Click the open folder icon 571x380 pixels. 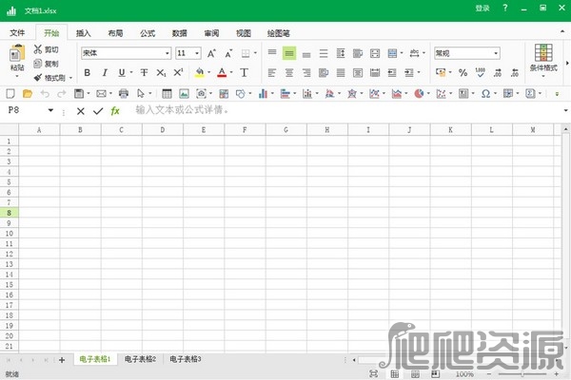pos(28,94)
